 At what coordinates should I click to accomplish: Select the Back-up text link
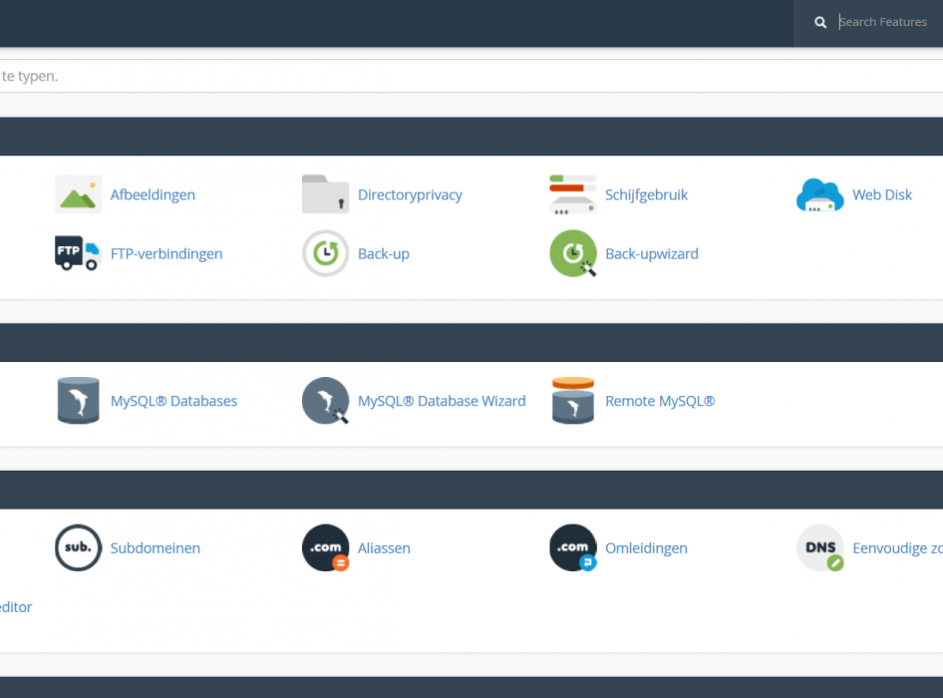[x=384, y=254]
